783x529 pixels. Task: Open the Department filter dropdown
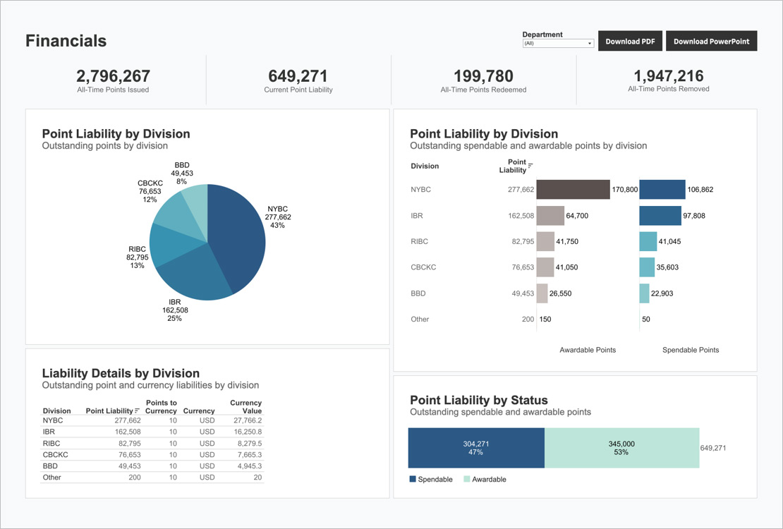558,43
